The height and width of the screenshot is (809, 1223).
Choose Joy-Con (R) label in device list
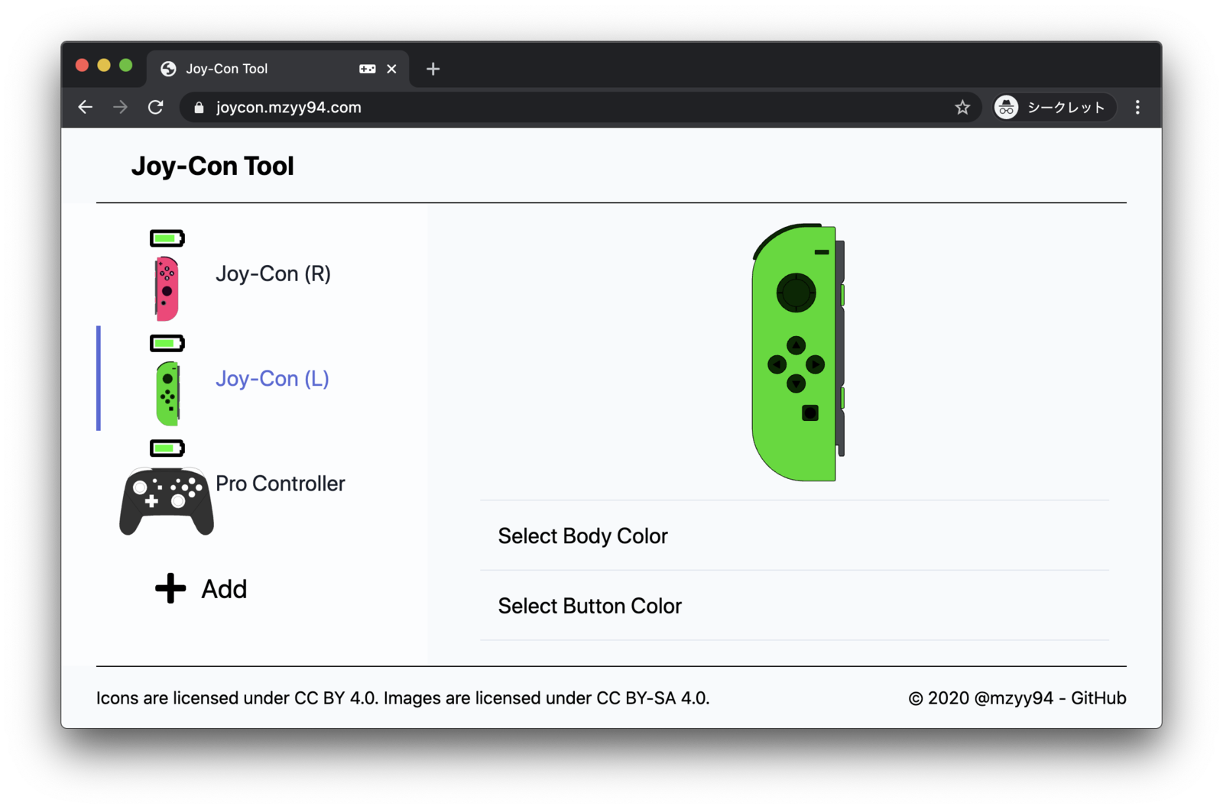pos(273,273)
